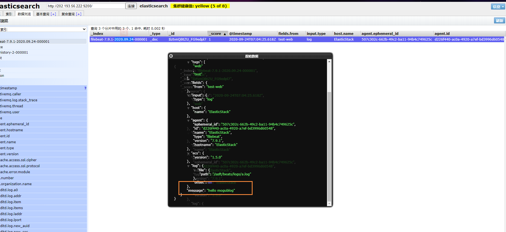Select the 数据浏览 tab

(x=24, y=14)
